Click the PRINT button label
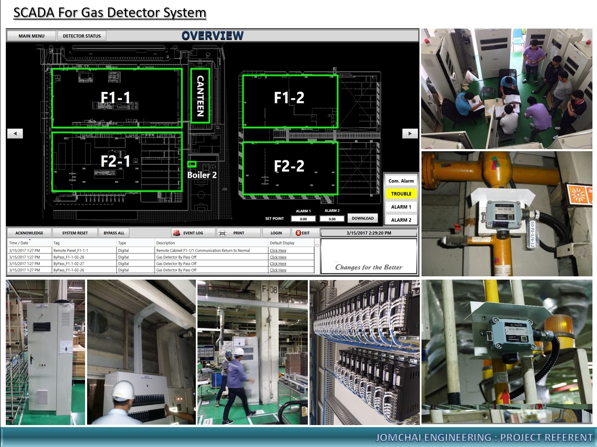The width and height of the screenshot is (597, 447). click(239, 233)
